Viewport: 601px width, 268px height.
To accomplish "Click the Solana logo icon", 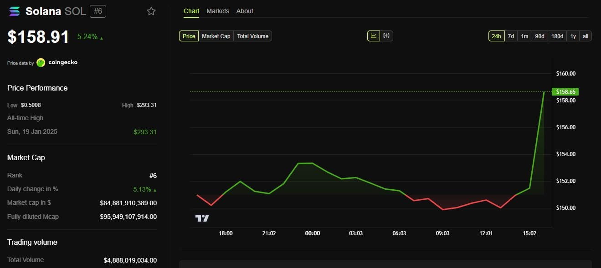I will [15, 11].
